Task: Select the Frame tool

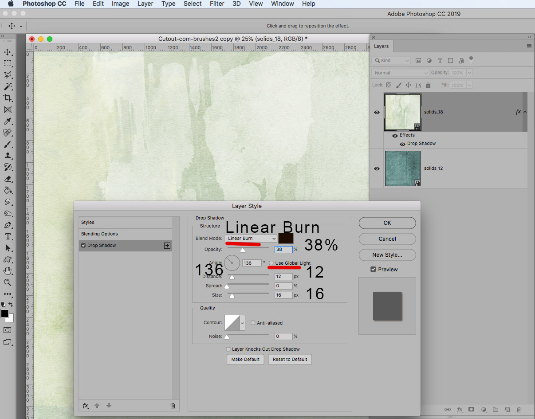Action: click(8, 110)
